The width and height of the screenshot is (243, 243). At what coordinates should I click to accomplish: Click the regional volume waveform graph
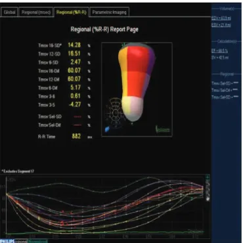tap(105, 206)
